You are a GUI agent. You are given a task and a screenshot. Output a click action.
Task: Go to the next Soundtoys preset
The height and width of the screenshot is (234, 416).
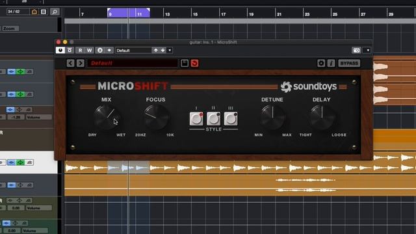click(x=81, y=63)
